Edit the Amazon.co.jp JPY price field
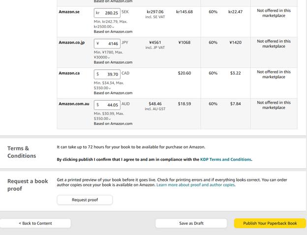The height and width of the screenshot is (235, 307). point(107,44)
